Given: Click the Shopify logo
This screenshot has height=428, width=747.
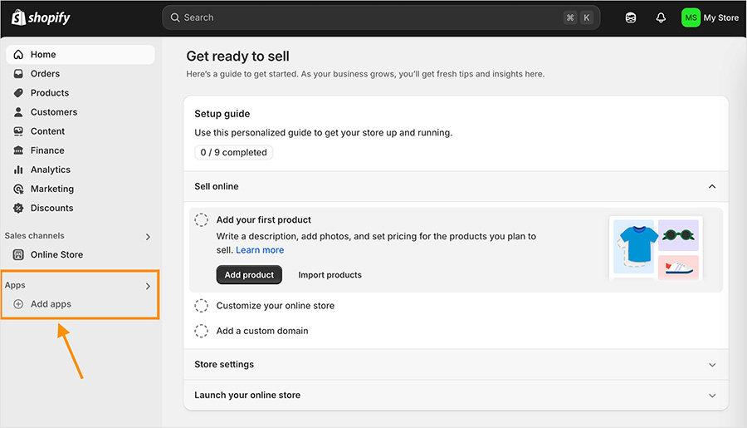Looking at the screenshot, I should coord(41,17).
